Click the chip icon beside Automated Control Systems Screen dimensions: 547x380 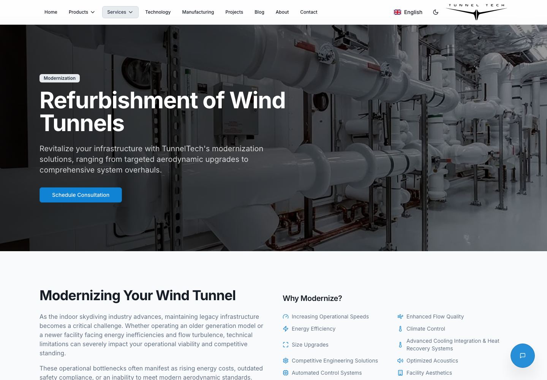286,373
